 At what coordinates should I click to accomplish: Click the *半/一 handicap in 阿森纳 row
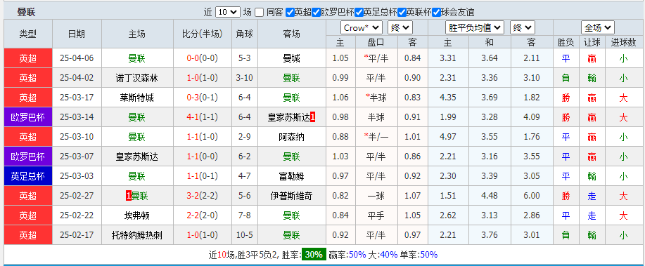[x=376, y=137]
